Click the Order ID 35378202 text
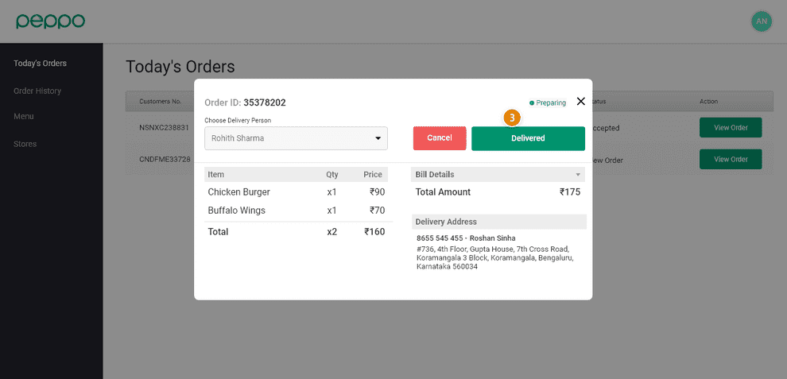Screen dimensions: 787x379 tap(245, 102)
